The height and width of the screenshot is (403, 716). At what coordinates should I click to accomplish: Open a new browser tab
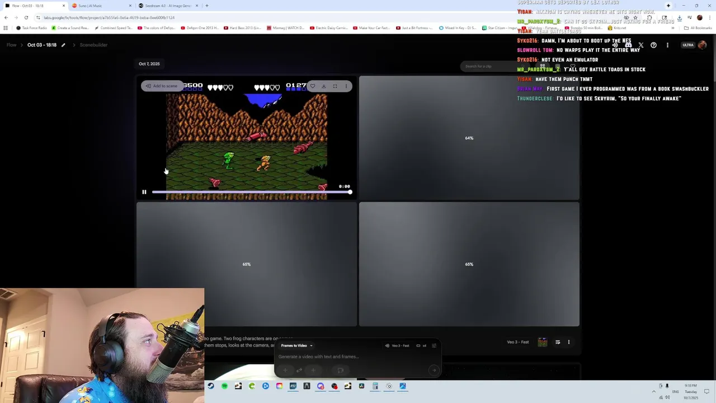pyautogui.click(x=207, y=6)
